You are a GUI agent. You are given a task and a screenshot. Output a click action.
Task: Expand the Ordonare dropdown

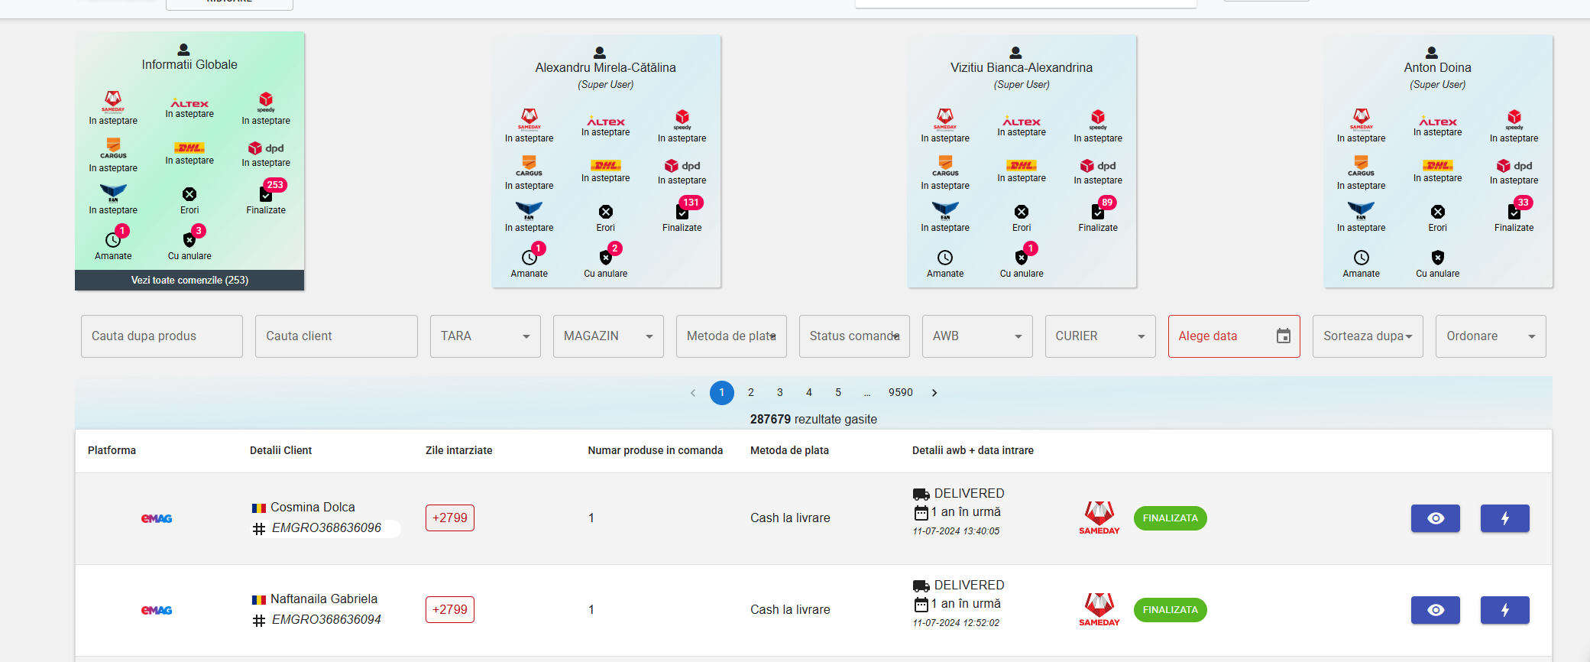click(x=1490, y=336)
